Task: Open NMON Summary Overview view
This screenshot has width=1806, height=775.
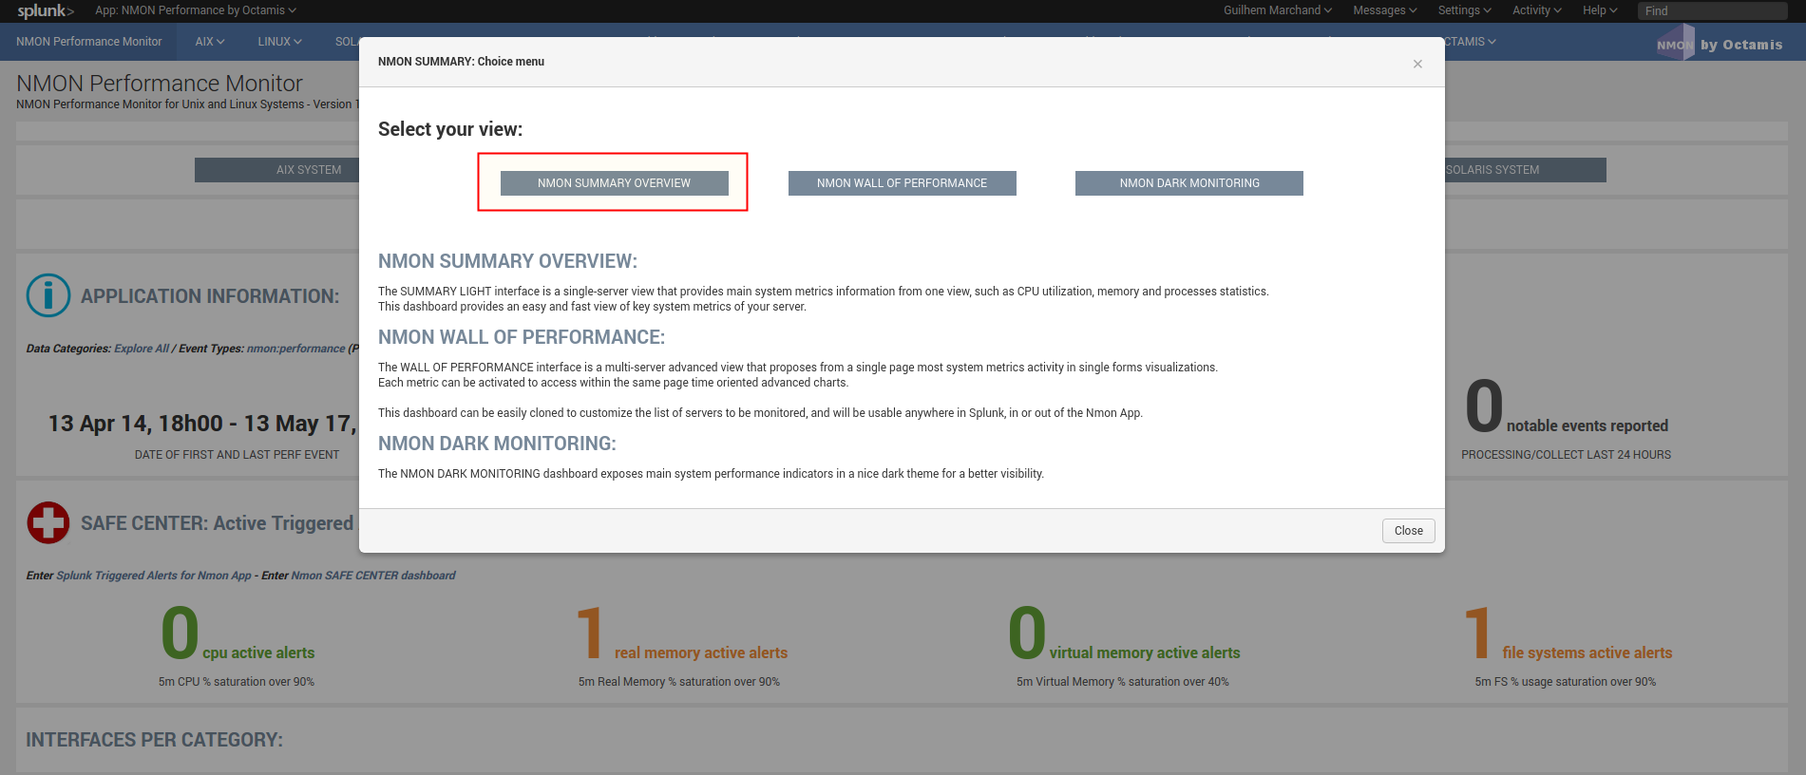Action: (614, 183)
